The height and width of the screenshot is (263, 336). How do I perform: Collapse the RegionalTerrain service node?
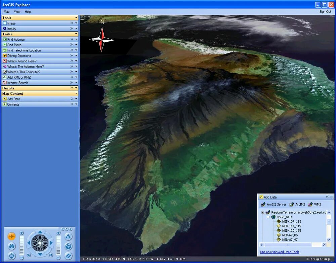tap(263, 213)
